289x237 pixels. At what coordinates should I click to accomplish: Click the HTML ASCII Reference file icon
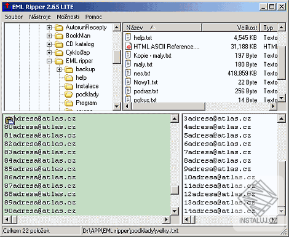coord(129,46)
